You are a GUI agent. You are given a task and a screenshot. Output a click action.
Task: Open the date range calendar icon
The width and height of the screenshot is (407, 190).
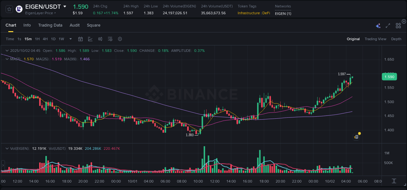click(x=80, y=39)
